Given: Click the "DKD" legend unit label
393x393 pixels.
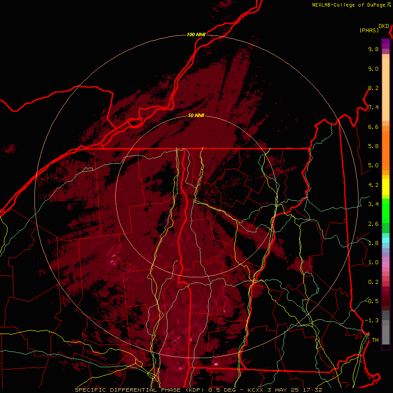Looking at the screenshot, I should point(384,26).
